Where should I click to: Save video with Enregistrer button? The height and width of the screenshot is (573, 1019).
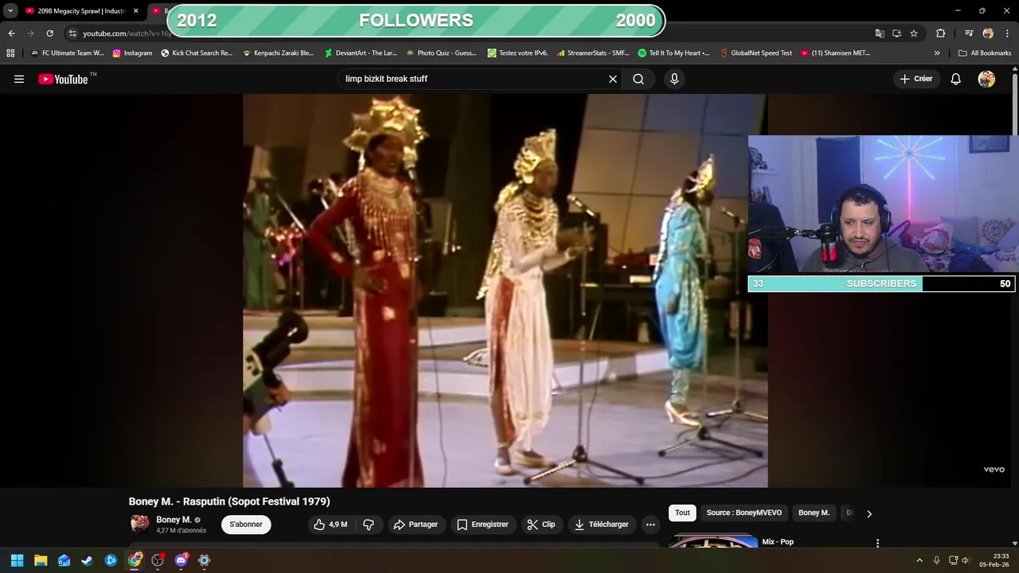482,524
